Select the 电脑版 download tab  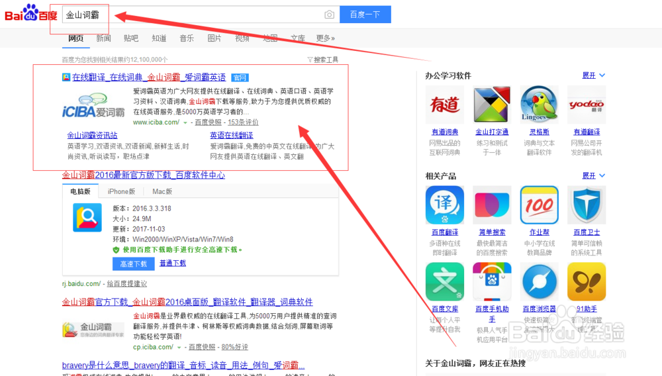coord(80,191)
